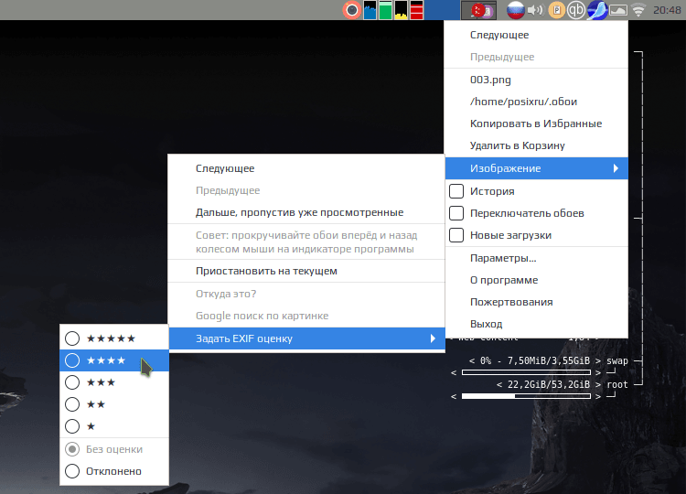Open the Russian flag keyboard layout indicator
Screen dimensions: 686x494
tap(515, 10)
